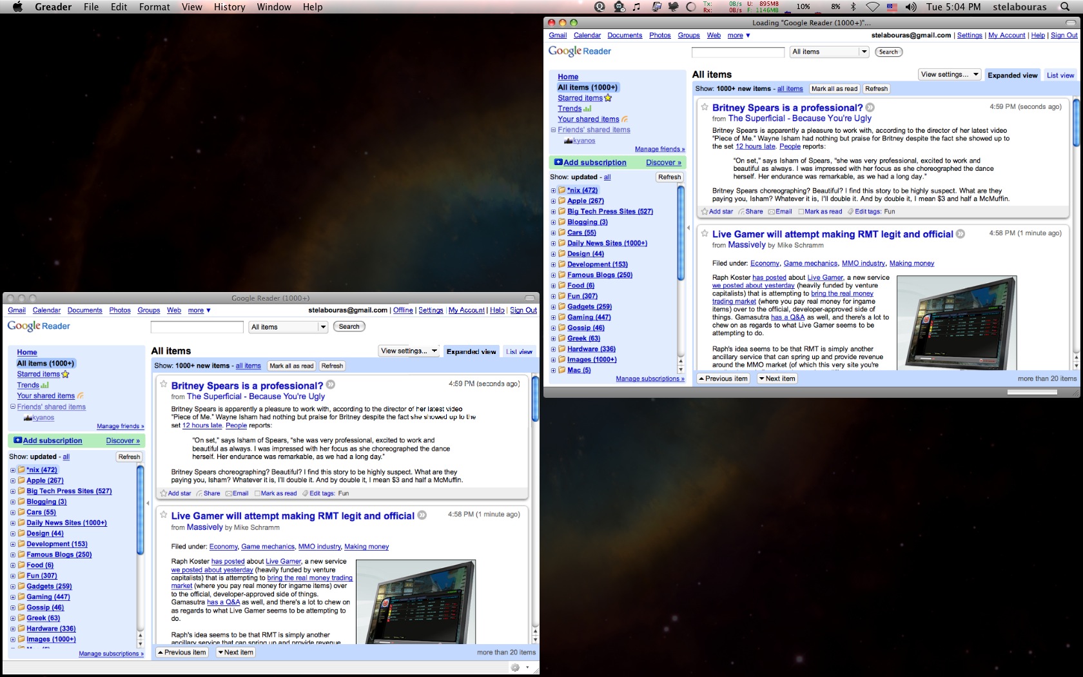Click Add star in left window entry footer
The height and width of the screenshot is (677, 1083).
(x=175, y=493)
